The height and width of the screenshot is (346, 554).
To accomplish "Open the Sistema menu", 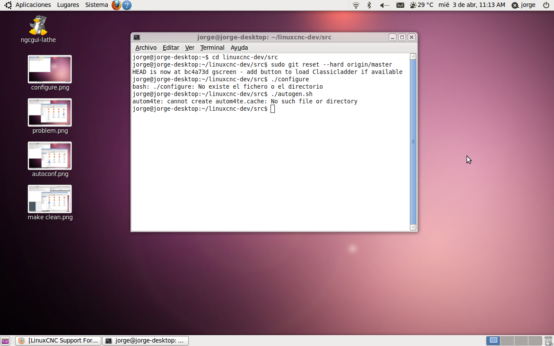I will pos(97,5).
